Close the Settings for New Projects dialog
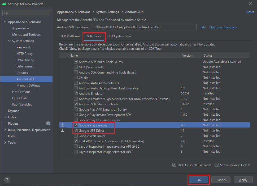This screenshot has height=186, width=257. point(250,4)
